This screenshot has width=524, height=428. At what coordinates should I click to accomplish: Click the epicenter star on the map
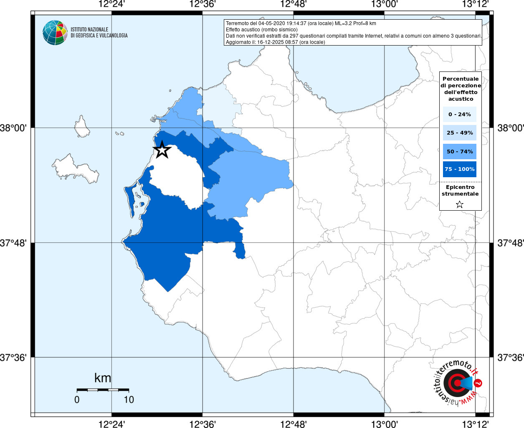[162, 150]
